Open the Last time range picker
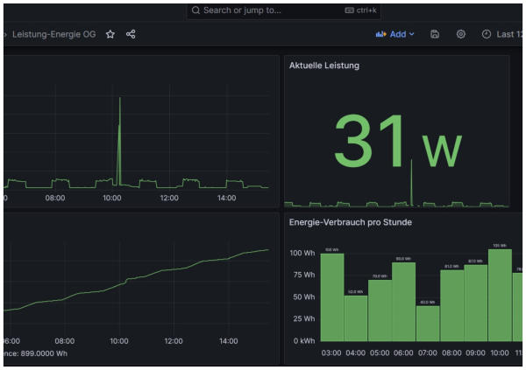 (x=508, y=34)
